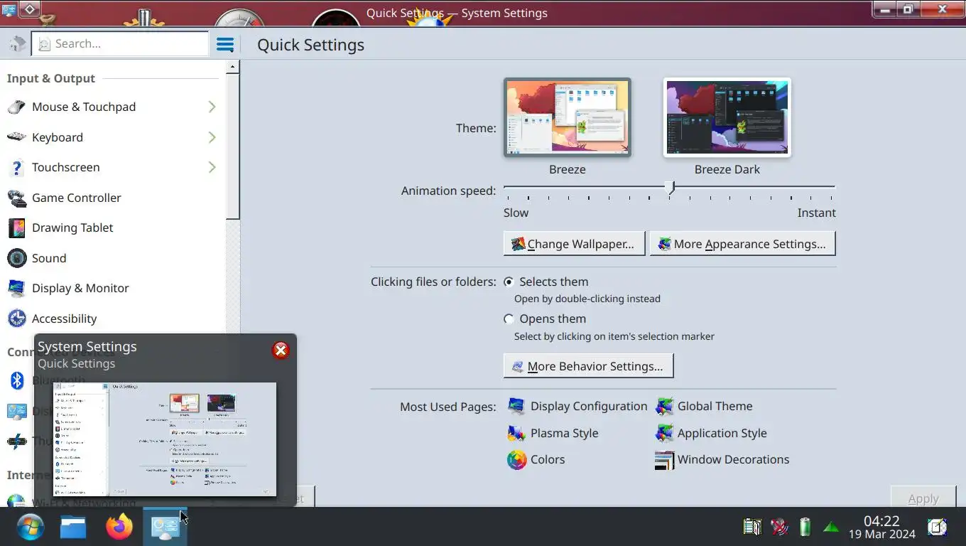Click the Apply button

tap(923, 498)
